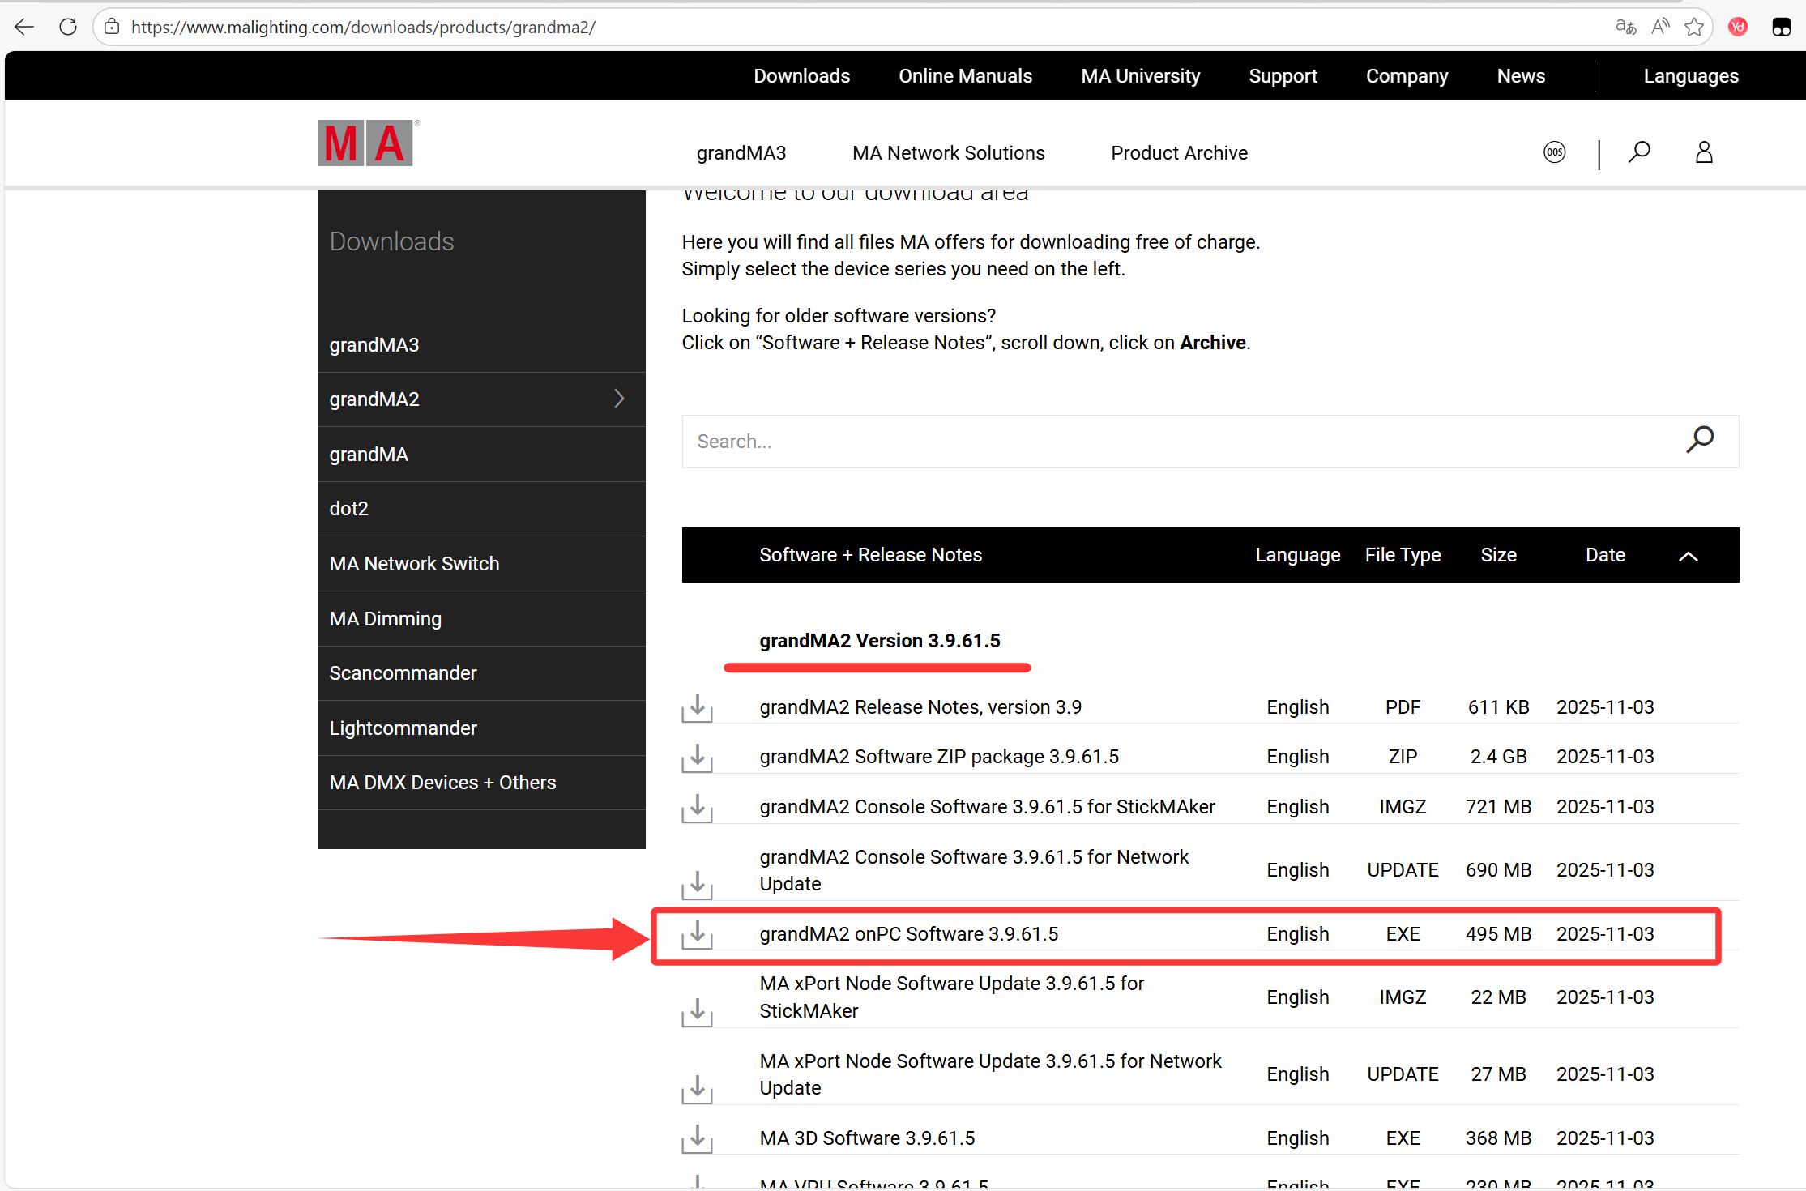Open dot2 in Downloads sidebar
The height and width of the screenshot is (1191, 1806).
coord(349,509)
